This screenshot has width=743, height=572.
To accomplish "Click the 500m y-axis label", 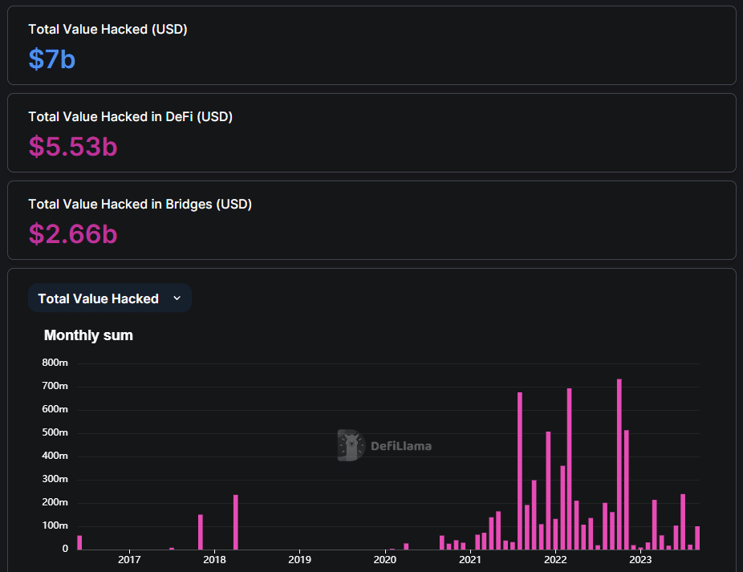I will pyautogui.click(x=55, y=432).
